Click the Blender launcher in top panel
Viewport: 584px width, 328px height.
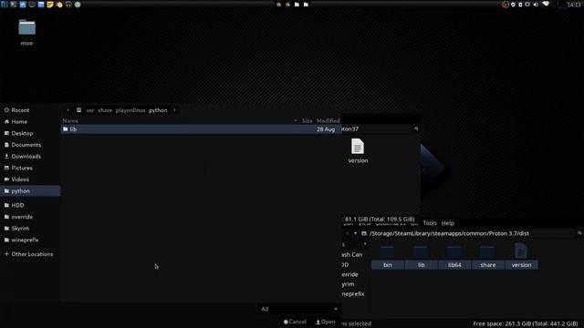tap(59, 5)
